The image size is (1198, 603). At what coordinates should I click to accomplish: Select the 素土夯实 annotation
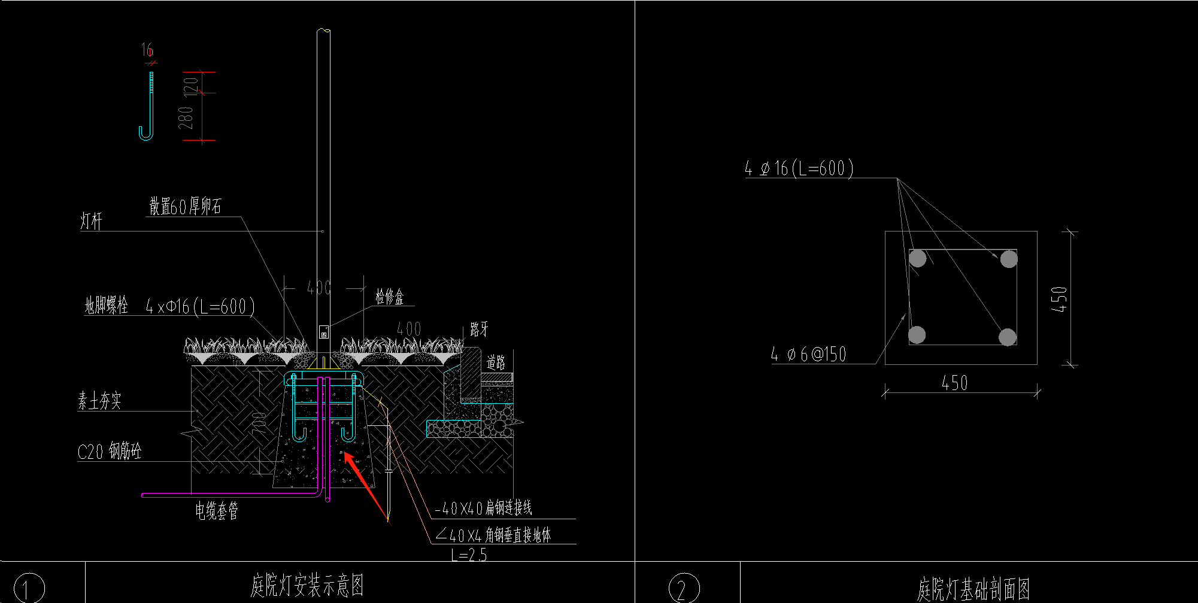click(x=99, y=401)
